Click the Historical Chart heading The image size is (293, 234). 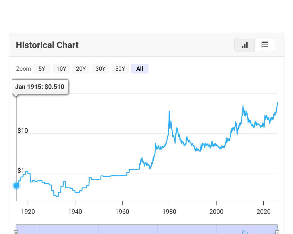[47, 45]
